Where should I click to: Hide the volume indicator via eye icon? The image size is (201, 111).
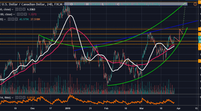(9, 19)
